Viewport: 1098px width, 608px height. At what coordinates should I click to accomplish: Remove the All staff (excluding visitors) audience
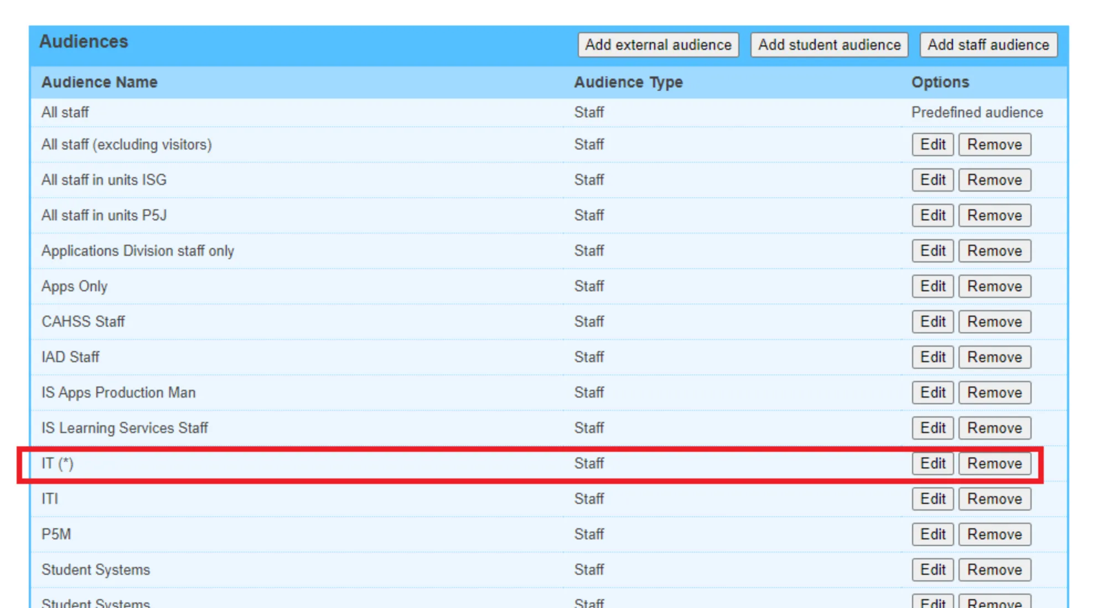[x=994, y=145]
